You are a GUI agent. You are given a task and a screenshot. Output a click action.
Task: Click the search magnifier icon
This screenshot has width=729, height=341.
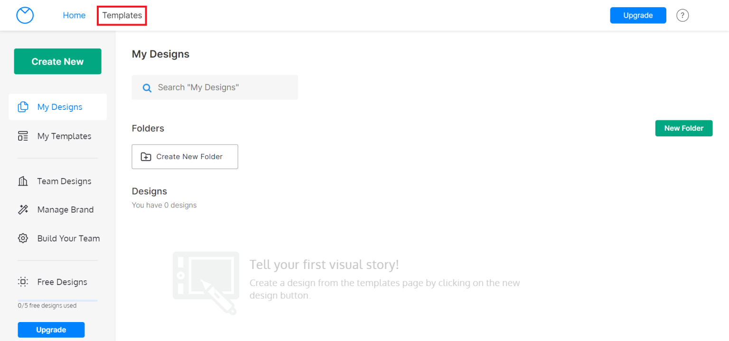[x=147, y=87]
